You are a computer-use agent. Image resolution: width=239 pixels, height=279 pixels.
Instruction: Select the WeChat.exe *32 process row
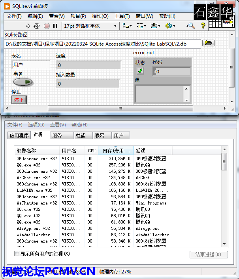118,178
